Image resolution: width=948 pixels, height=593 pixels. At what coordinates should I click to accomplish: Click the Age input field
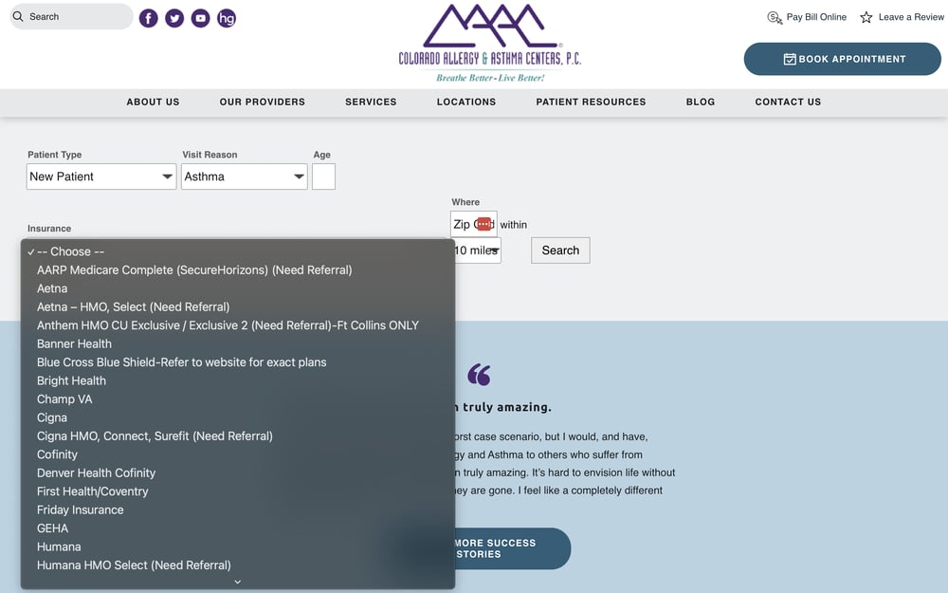tap(323, 176)
